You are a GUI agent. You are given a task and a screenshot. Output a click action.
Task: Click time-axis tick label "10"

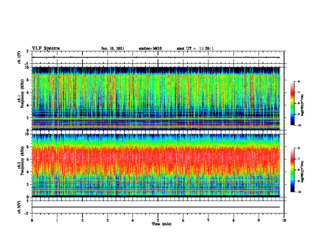(x=284, y=220)
